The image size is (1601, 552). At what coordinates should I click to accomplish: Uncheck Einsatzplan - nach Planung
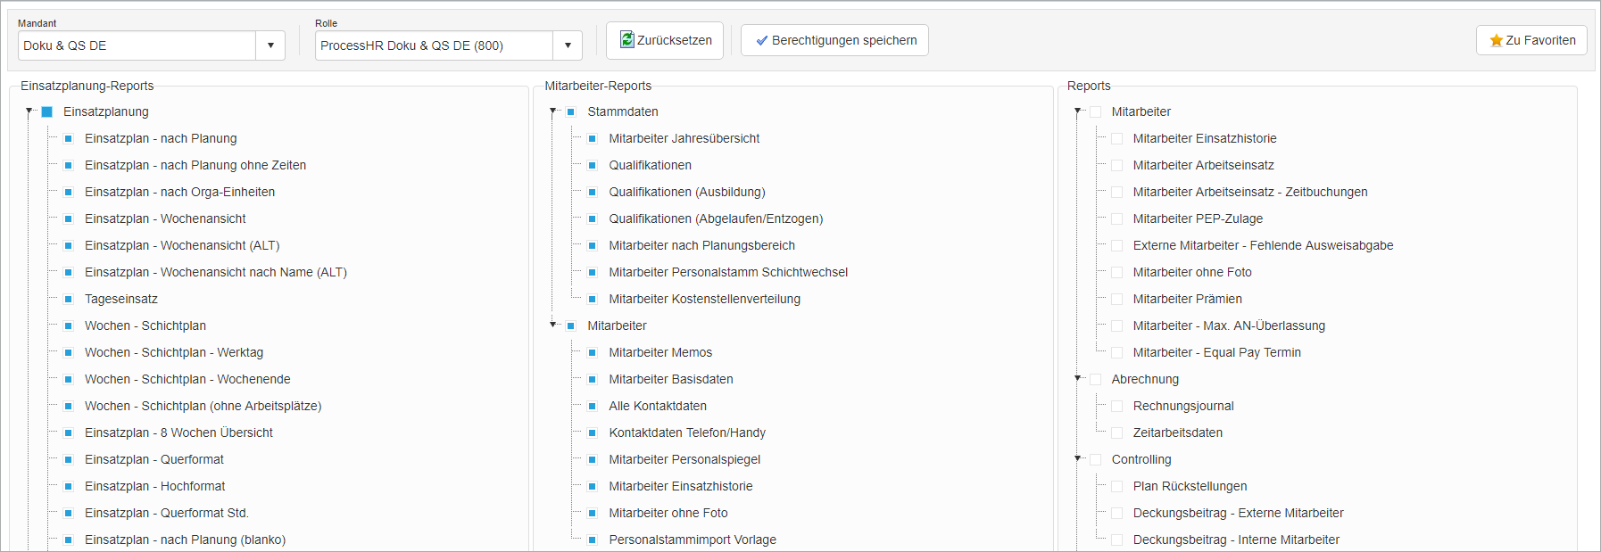coord(69,138)
